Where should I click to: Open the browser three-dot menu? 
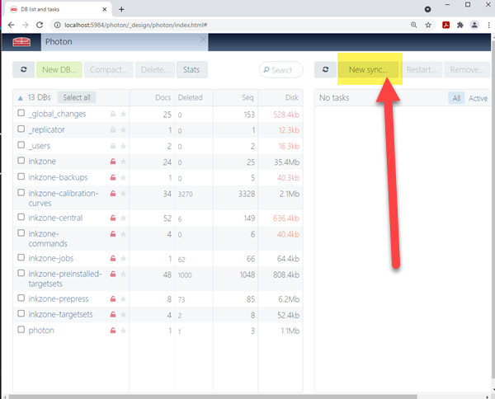click(x=488, y=25)
